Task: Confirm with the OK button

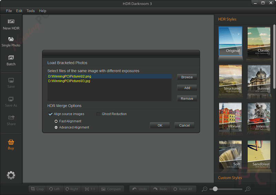Action: pos(160,125)
